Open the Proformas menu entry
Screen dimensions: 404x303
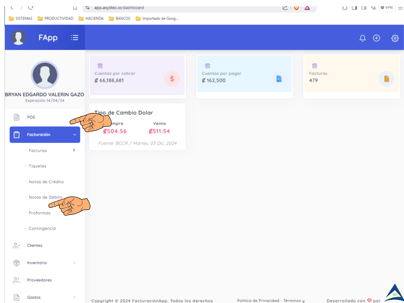[x=39, y=213]
